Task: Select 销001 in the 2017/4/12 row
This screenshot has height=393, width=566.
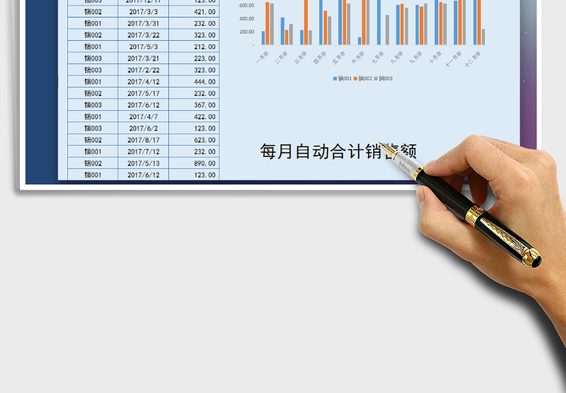Action: (x=93, y=81)
